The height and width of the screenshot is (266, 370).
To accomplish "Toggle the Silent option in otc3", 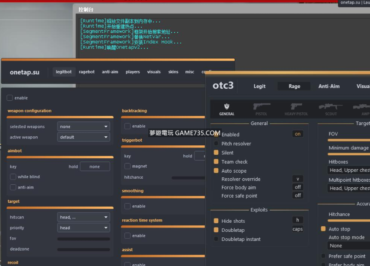I will pos(216,153).
